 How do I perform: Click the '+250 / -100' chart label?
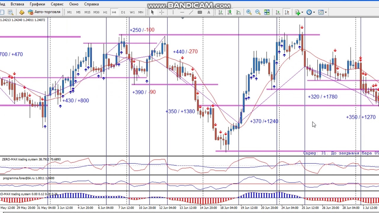click(x=142, y=30)
